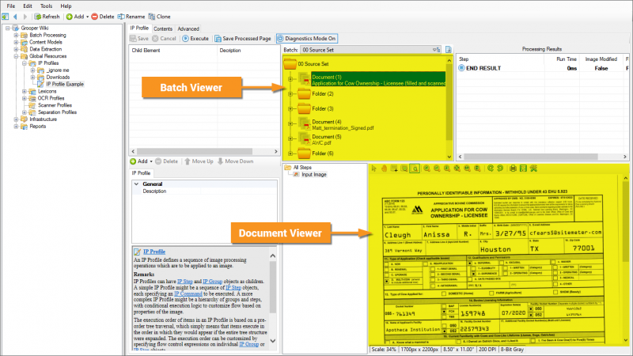The height and width of the screenshot is (356, 633).
Task: Click the zoom-region tool in viewer toolbar
Action: [404, 169]
